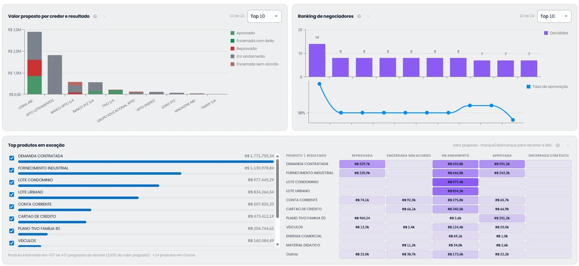Screen dimensions: 579x266
Task: Uncheck FORNECIMENTO INDUSTRIAL product checkbox
Action: coord(12,170)
